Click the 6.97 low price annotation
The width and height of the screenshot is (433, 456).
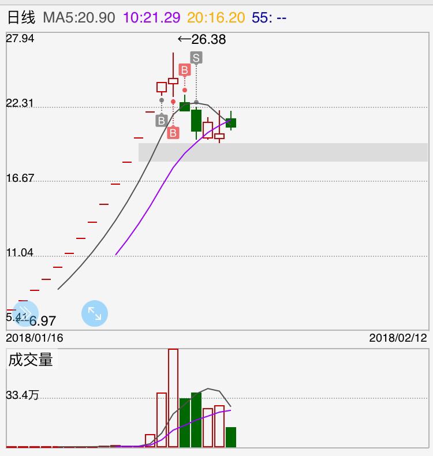pyautogui.click(x=36, y=321)
